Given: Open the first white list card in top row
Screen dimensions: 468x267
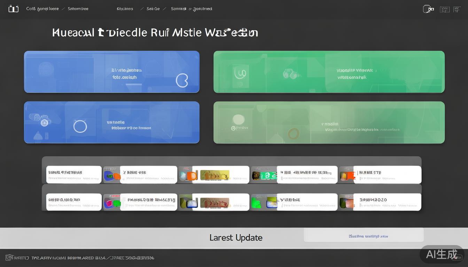Looking at the screenshot, I should (x=74, y=175).
